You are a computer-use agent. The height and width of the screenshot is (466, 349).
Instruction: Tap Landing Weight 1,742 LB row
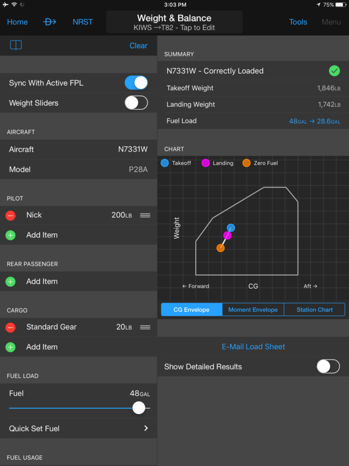[x=253, y=104]
